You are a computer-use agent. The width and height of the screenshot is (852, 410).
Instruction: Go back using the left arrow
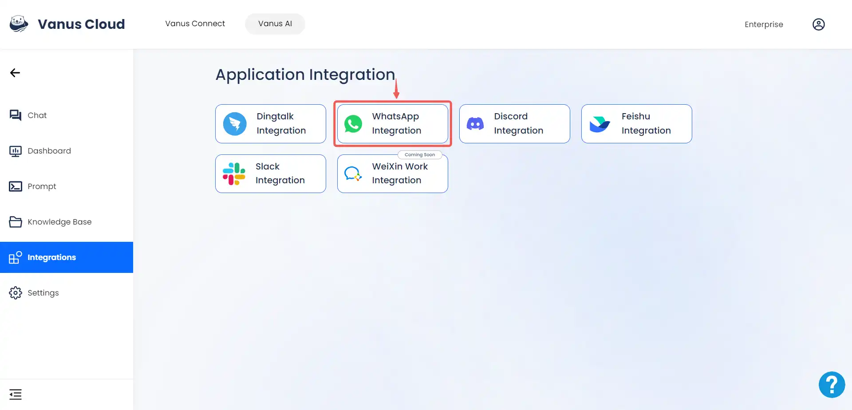[x=15, y=73]
